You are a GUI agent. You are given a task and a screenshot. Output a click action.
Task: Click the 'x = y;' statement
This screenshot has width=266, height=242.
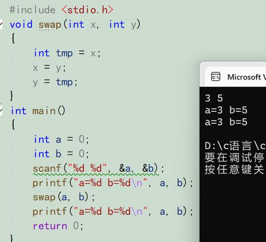click(x=50, y=68)
